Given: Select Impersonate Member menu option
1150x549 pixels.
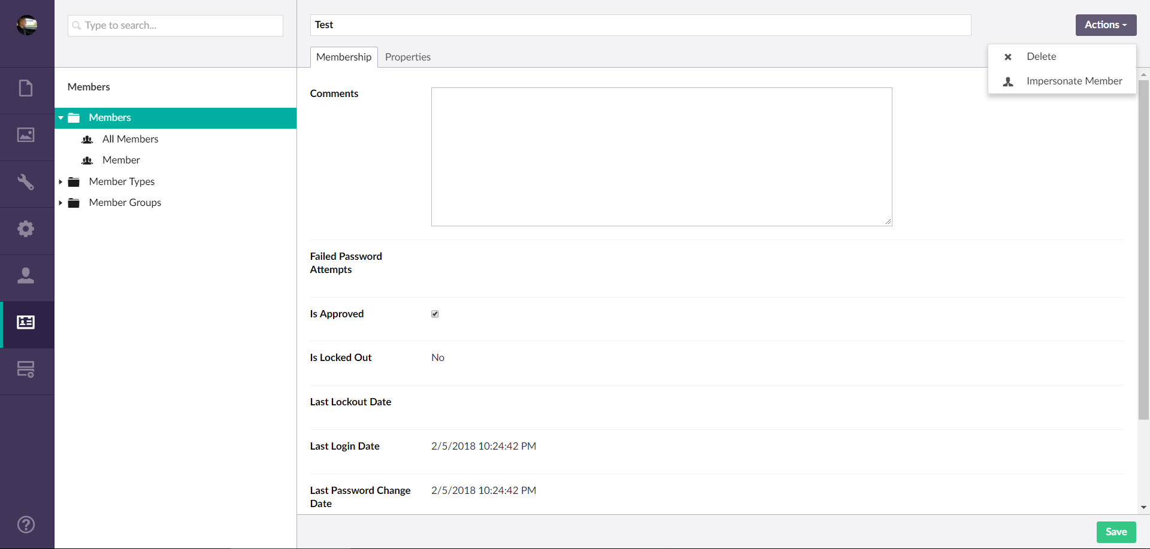Looking at the screenshot, I should tap(1073, 81).
